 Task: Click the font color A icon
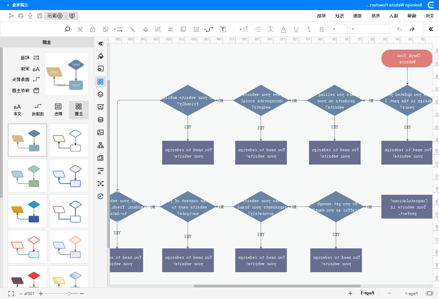[x=284, y=29]
